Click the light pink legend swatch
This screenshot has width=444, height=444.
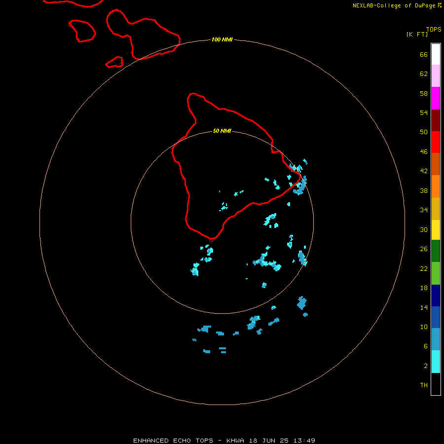[x=436, y=76]
